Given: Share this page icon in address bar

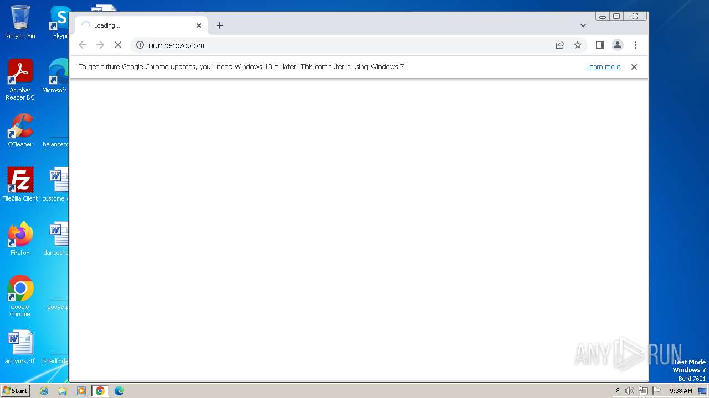Looking at the screenshot, I should (x=560, y=45).
